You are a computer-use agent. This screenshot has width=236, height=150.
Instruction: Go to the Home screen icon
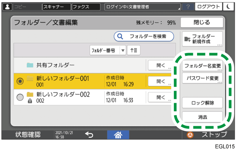click(x=118, y=135)
